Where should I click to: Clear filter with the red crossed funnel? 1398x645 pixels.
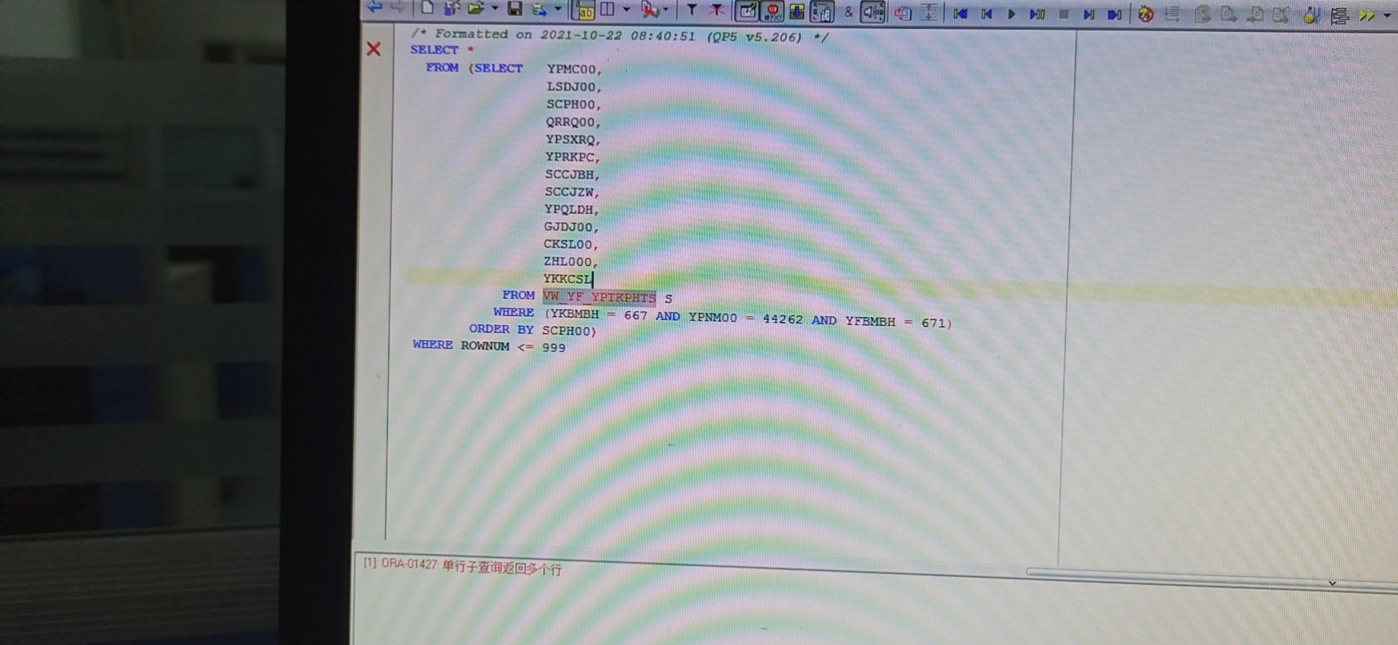click(717, 10)
